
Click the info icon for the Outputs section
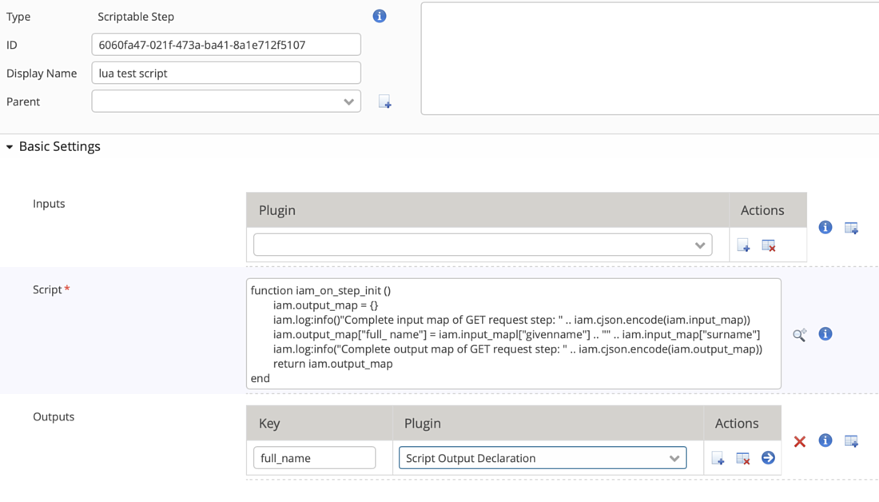[x=825, y=440]
